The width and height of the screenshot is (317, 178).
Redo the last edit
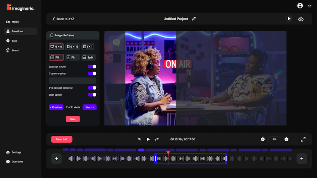tap(157, 139)
